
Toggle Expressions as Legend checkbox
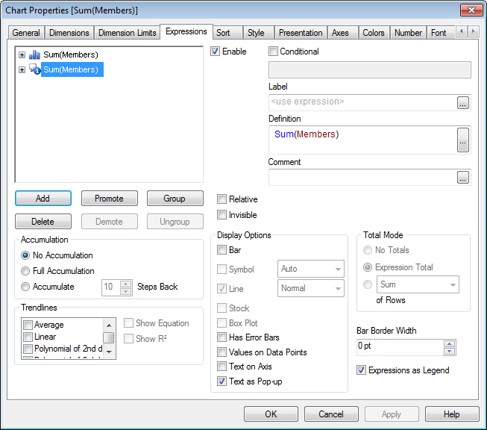[x=361, y=370]
